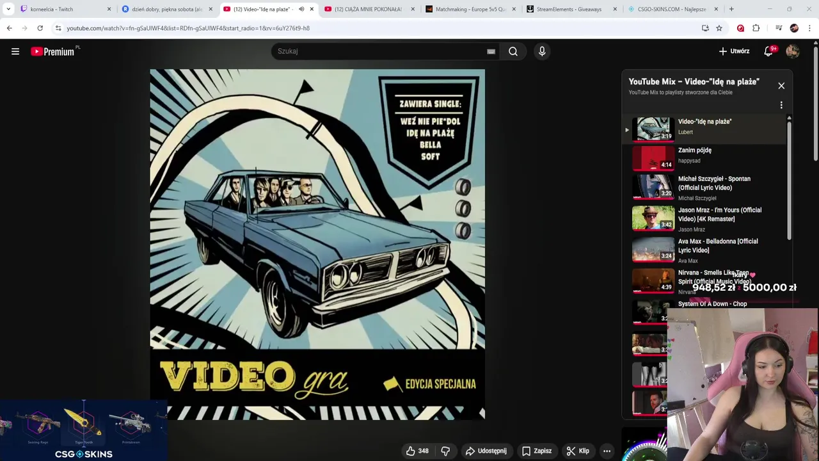Click the video album art player

click(317, 245)
